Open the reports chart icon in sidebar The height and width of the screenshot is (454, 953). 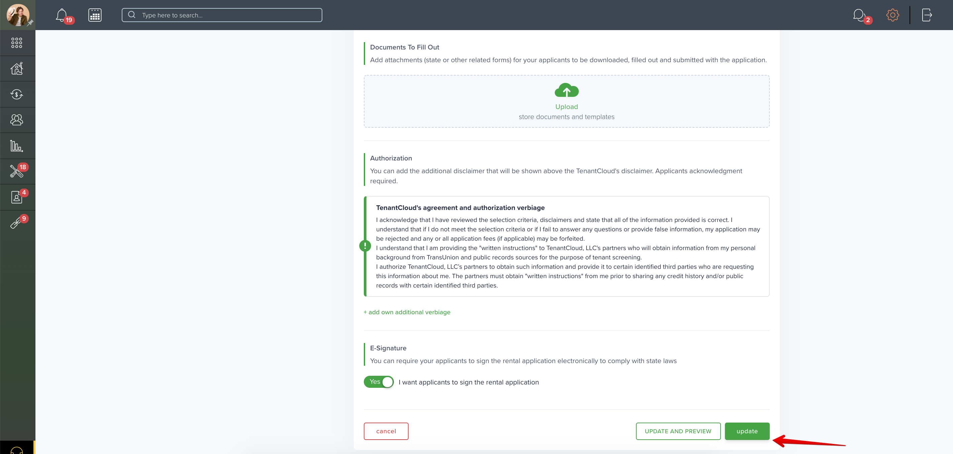[x=17, y=146]
